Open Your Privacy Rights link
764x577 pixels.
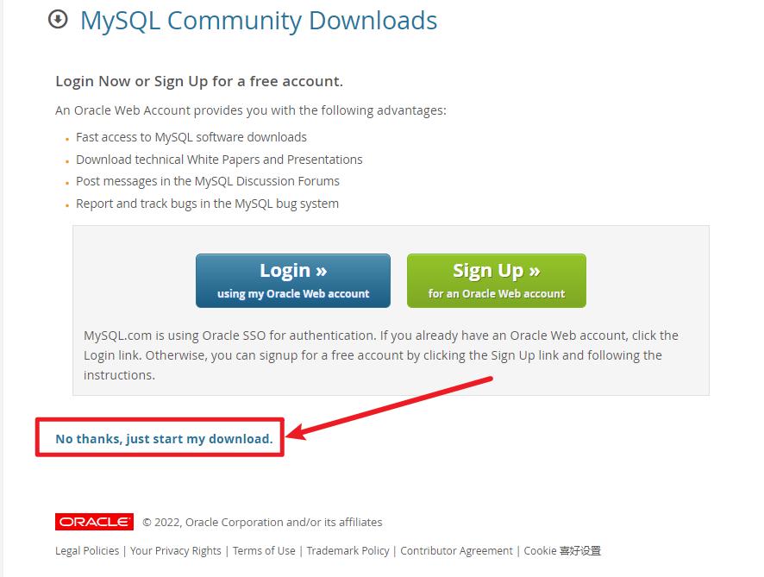click(x=175, y=550)
